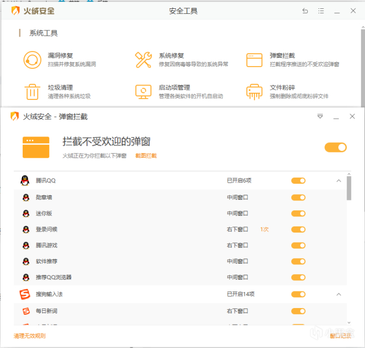Image resolution: width=365 pixels, height=348 pixels.
Task: Open the 垃圾清理 trash can icon
Action: pyautogui.click(x=32, y=92)
